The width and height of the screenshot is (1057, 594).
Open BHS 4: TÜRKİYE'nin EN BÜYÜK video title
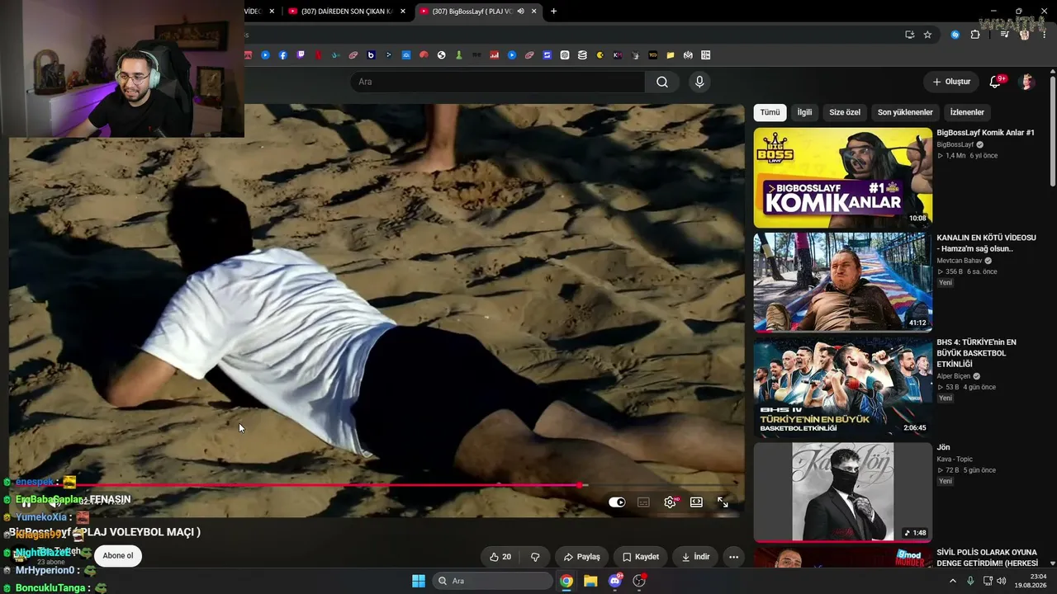(x=977, y=353)
